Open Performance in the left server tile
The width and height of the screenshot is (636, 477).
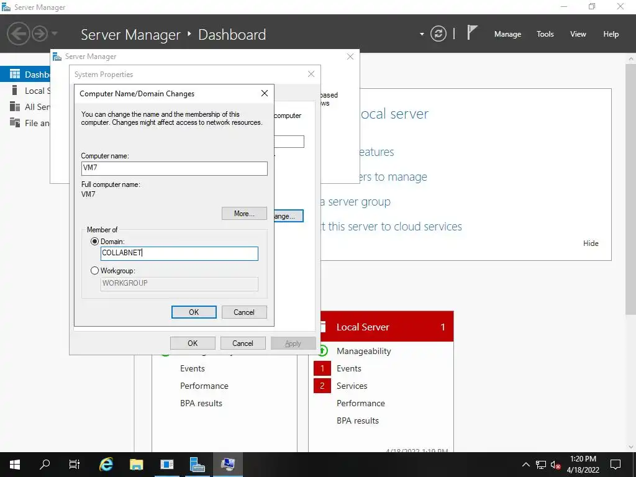[204, 386]
